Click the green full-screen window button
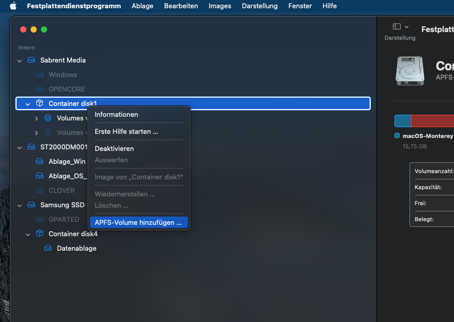This screenshot has height=322, width=454. (x=44, y=29)
